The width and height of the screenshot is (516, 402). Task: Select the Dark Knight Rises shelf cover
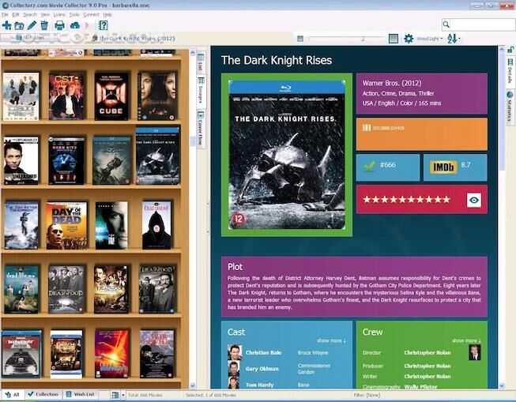point(157,156)
